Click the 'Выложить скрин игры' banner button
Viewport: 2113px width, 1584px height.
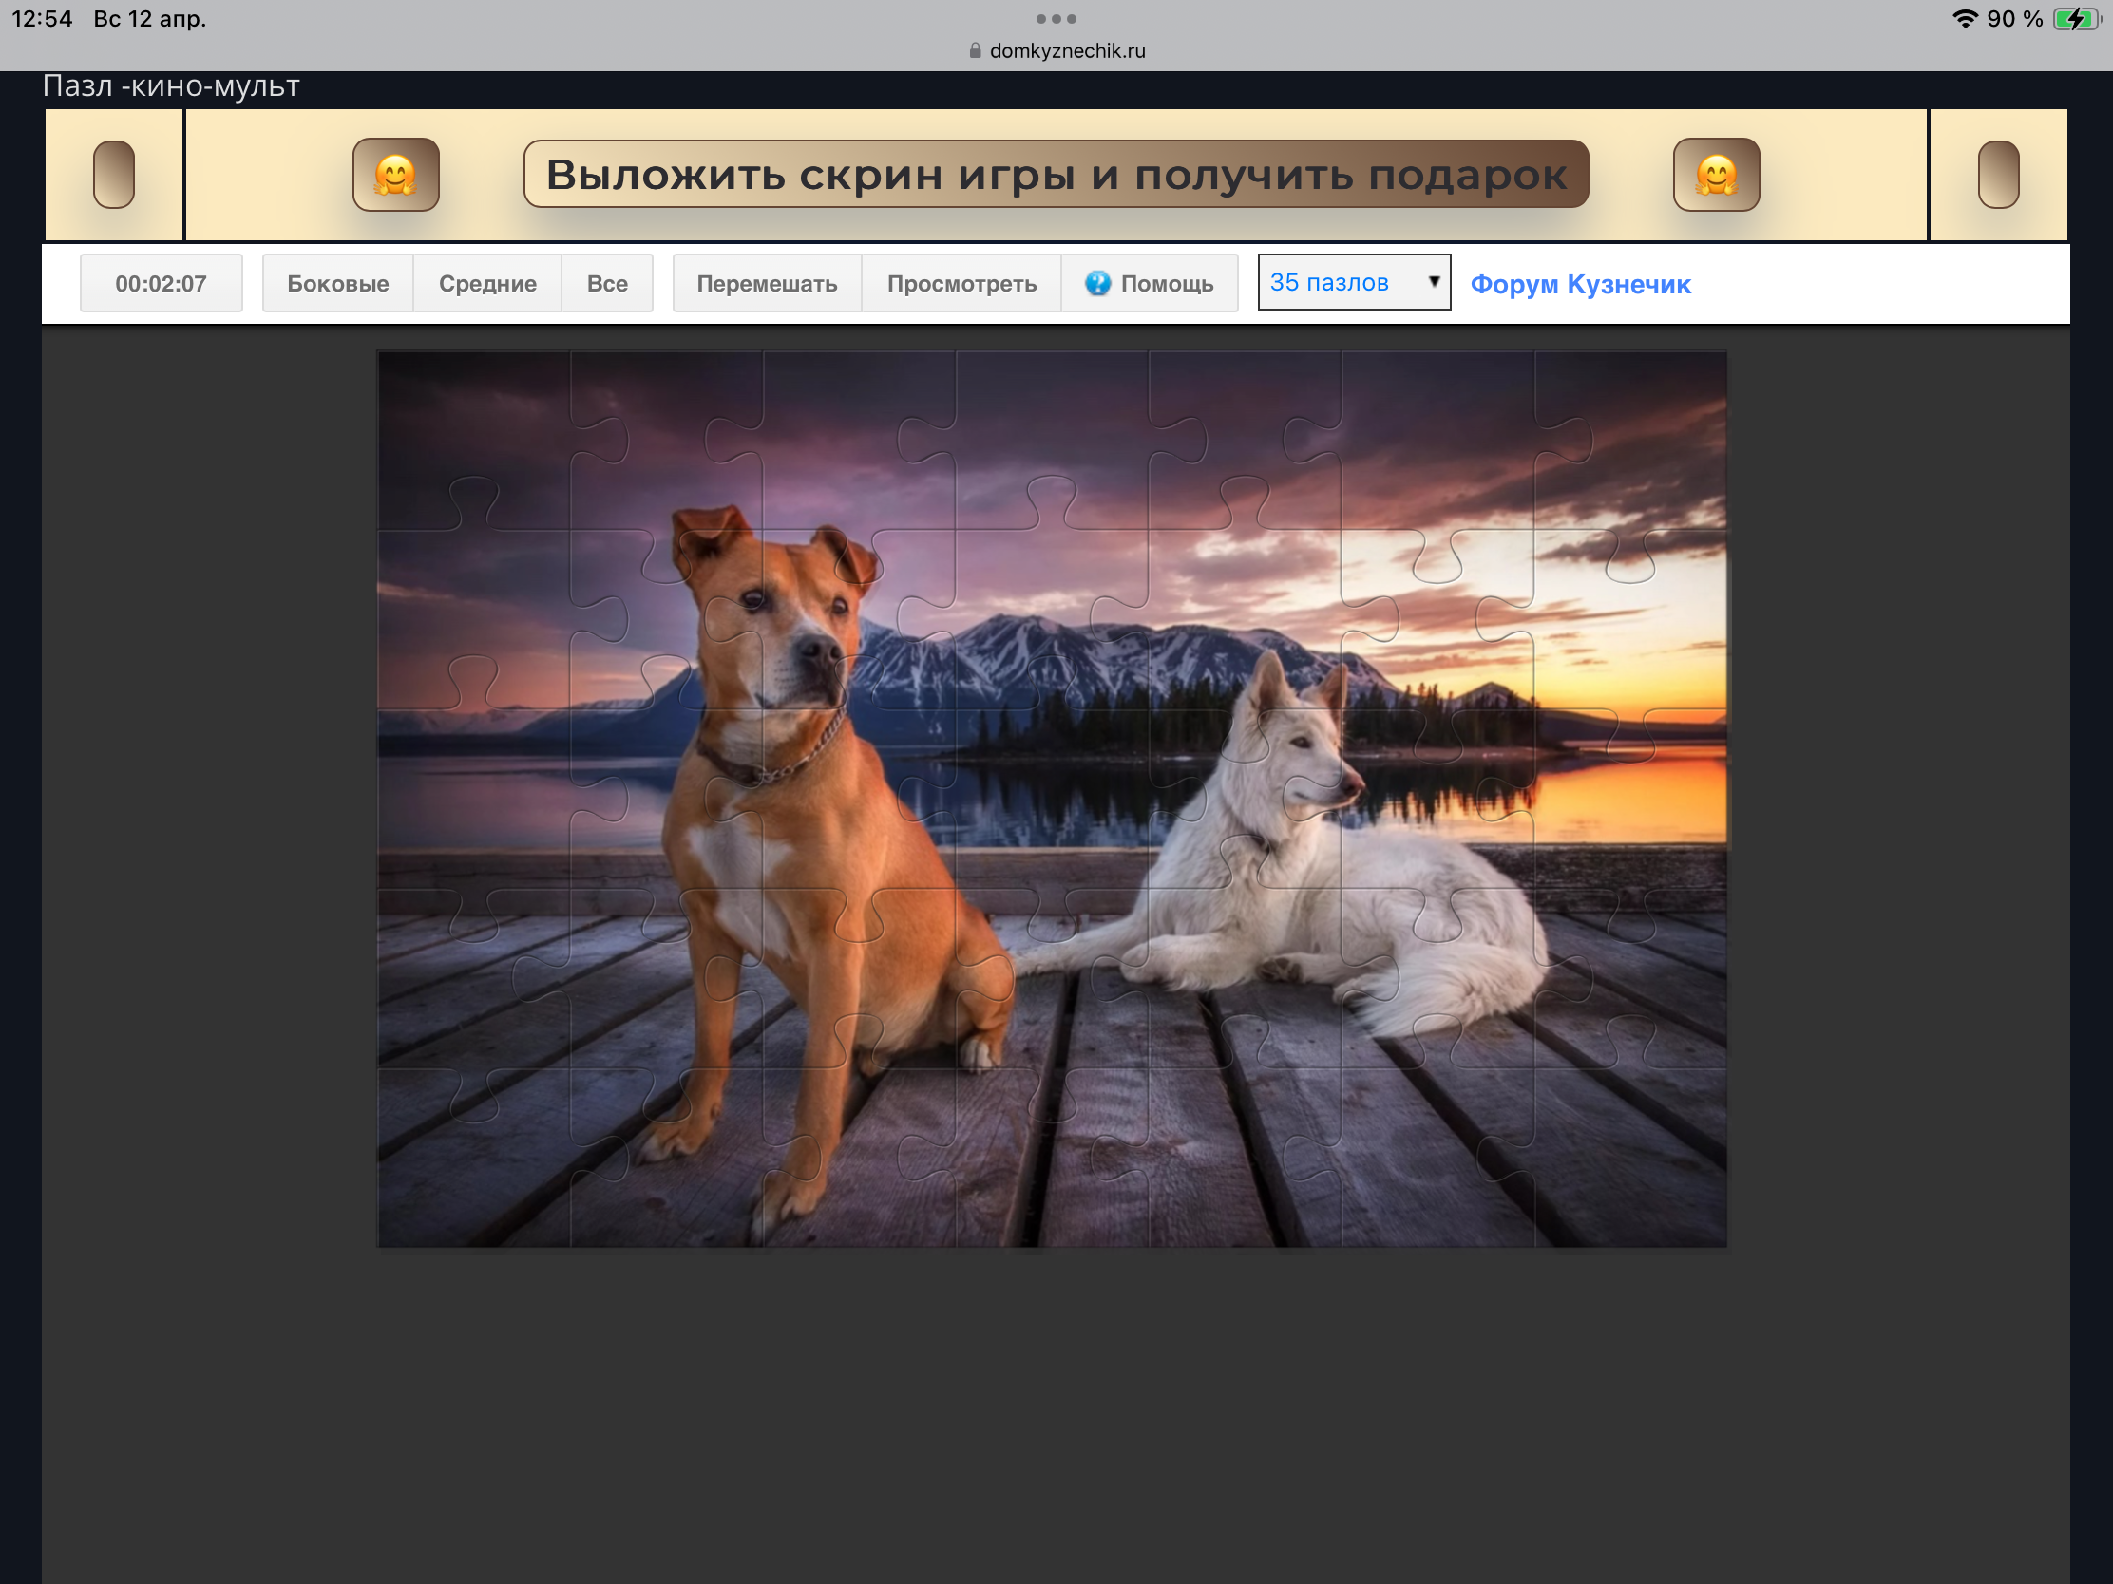pos(1056,175)
